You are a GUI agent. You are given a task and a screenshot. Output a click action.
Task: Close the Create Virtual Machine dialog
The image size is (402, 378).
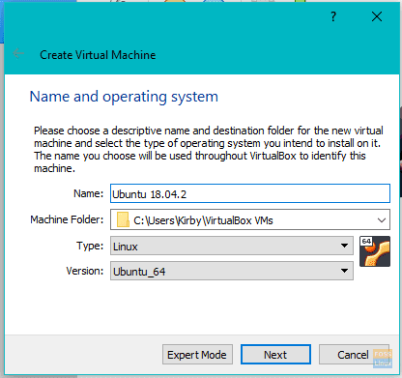377,16
